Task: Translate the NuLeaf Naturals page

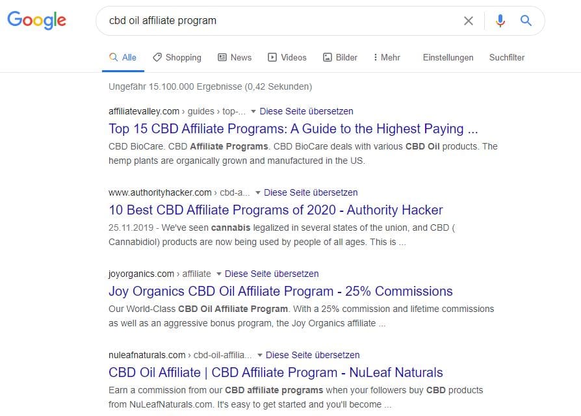Action: point(313,355)
